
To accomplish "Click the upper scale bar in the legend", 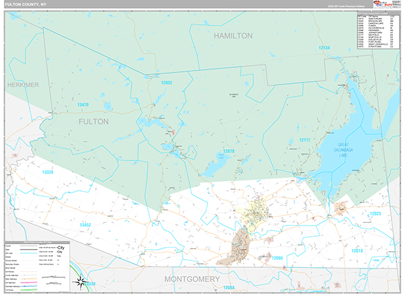I will pyautogui.click(x=54, y=277).
